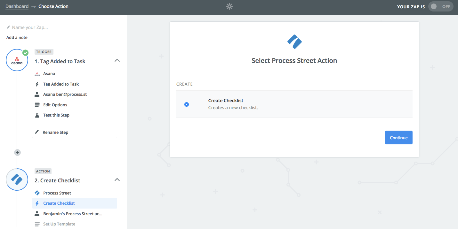The width and height of the screenshot is (458, 229).
Task: Click the 2. Create Checklist heading
Action: (x=57, y=180)
